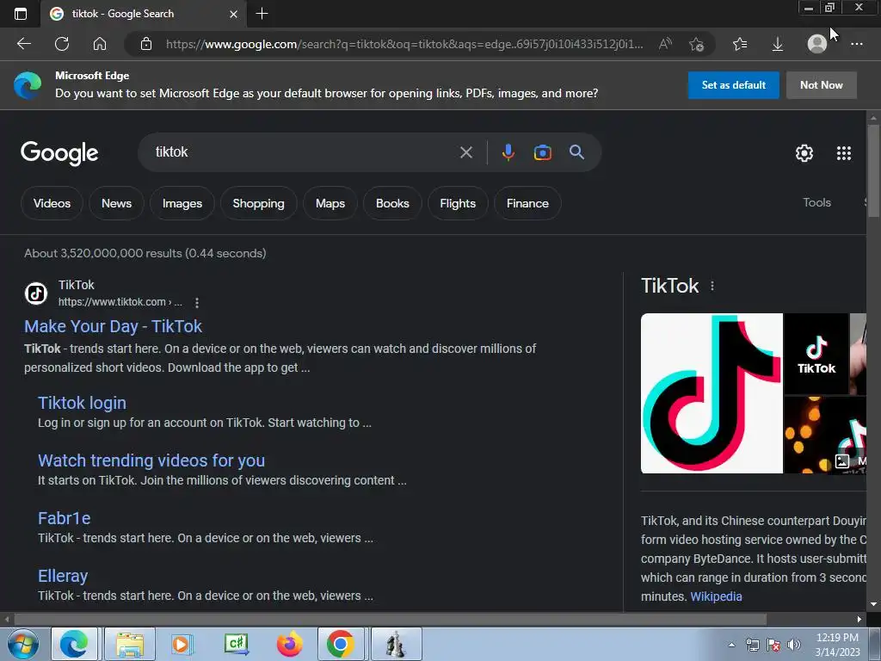
Task: Click the address bar URL field
Action: point(404,44)
